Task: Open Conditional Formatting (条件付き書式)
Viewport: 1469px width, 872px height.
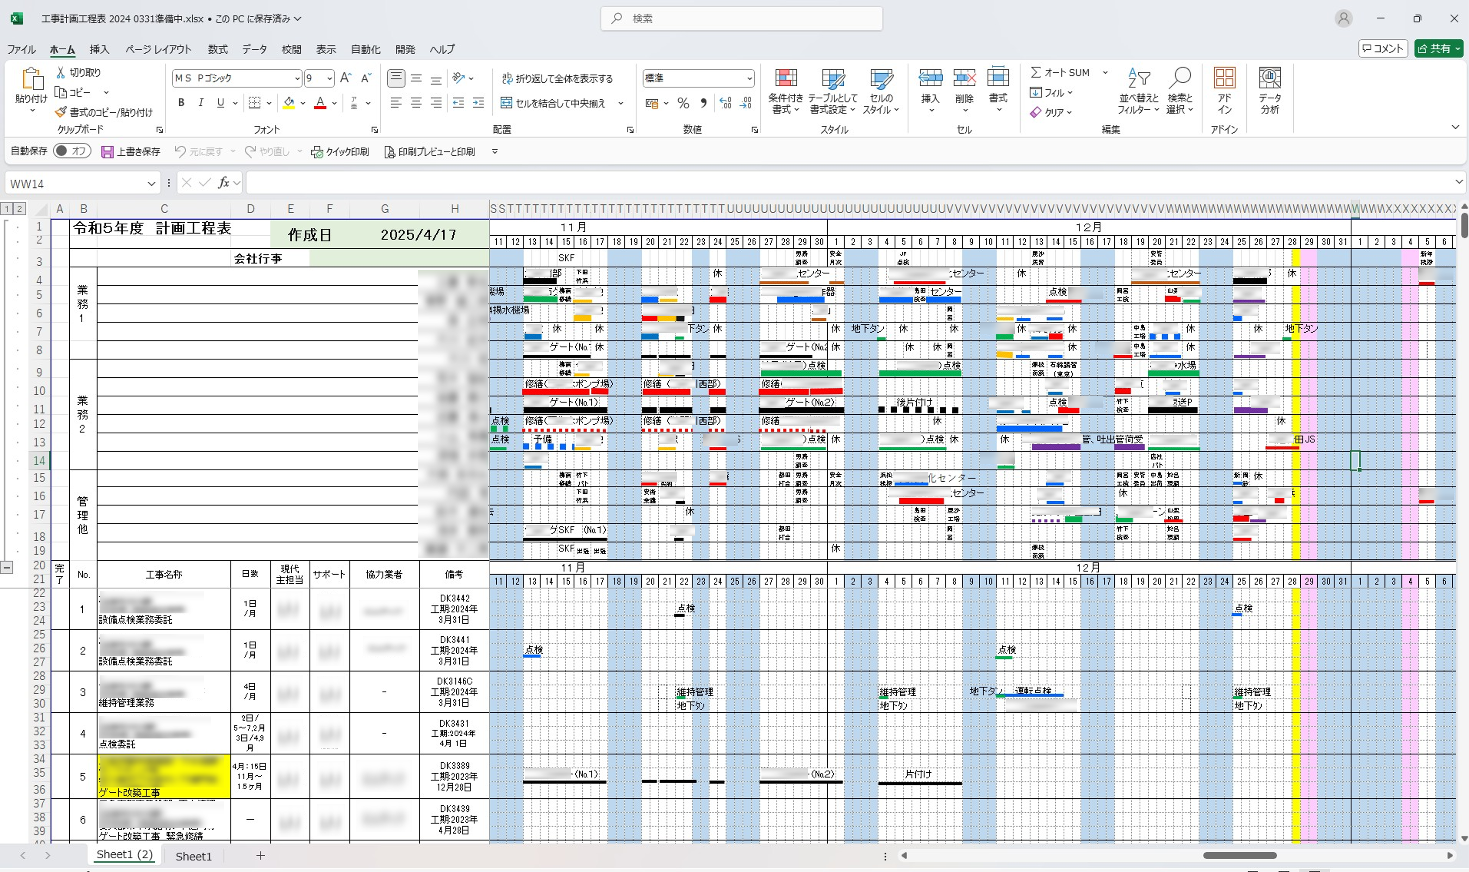Action: click(x=785, y=91)
